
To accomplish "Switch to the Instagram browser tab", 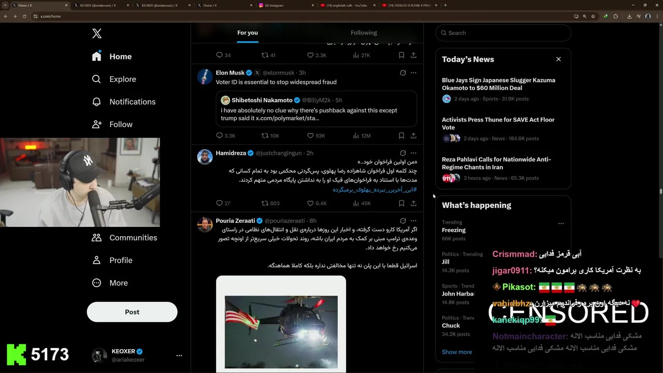I will pos(286,5).
